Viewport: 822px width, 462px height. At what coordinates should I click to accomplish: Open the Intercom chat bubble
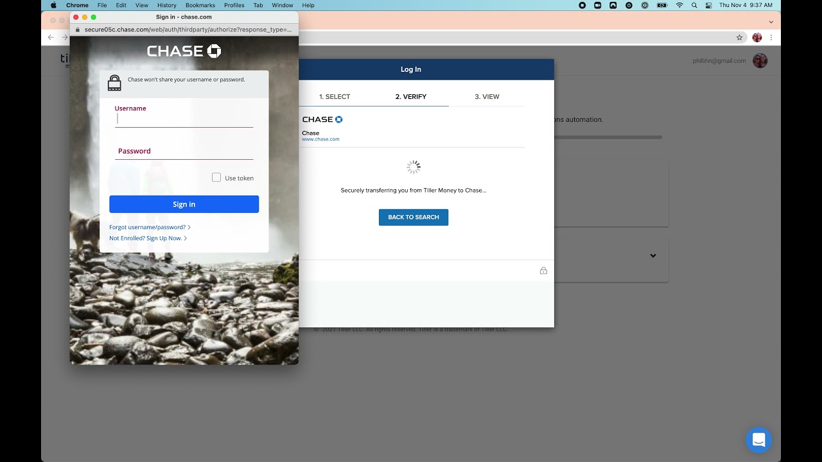click(758, 440)
